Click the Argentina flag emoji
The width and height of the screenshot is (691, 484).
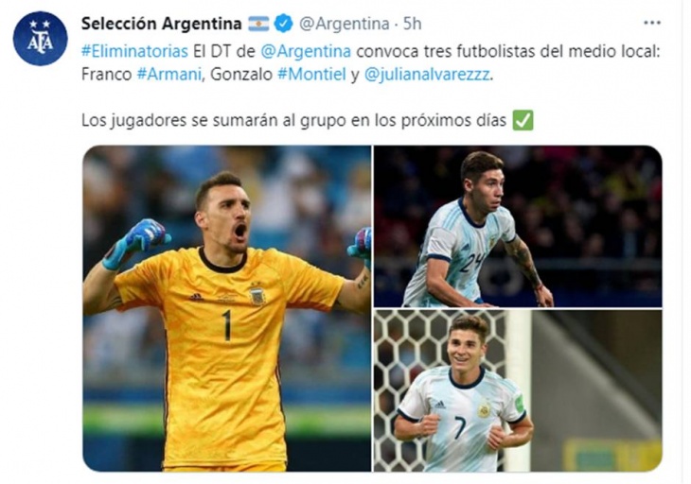(x=258, y=24)
